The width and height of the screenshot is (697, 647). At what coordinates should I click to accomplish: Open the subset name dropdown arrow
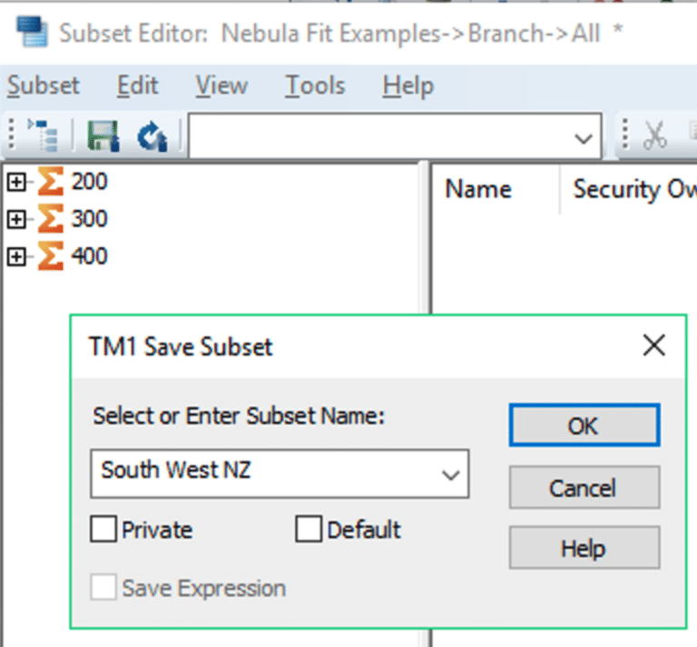coord(451,474)
